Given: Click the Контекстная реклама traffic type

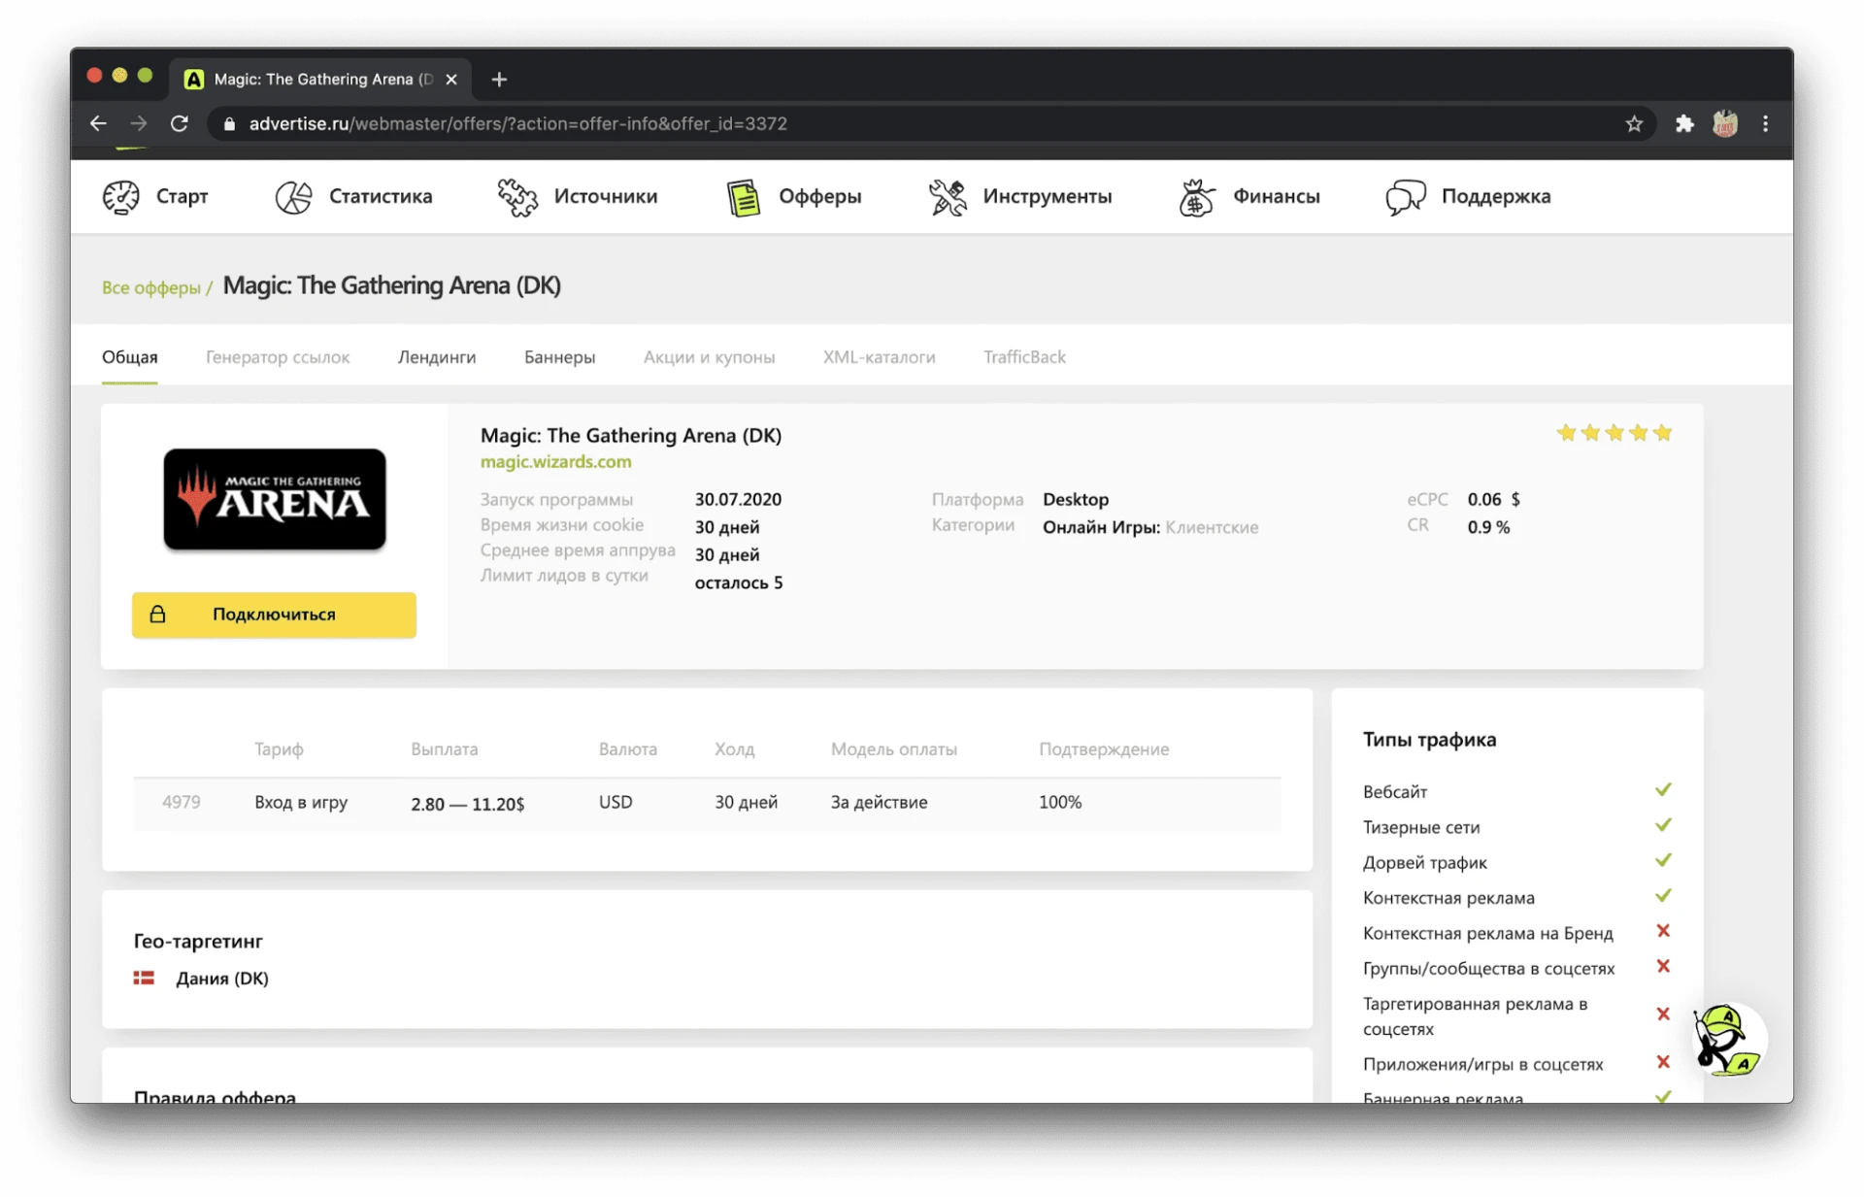Looking at the screenshot, I should 1448,898.
